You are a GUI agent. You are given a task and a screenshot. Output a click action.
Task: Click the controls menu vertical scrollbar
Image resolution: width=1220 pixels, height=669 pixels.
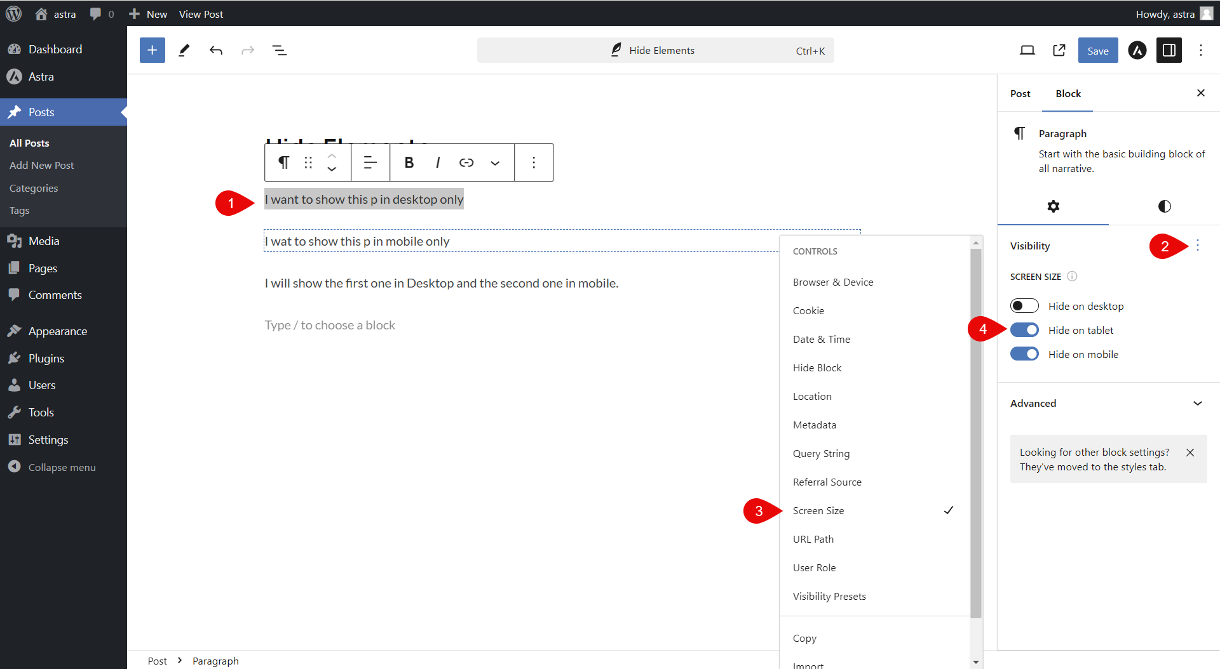[976, 432]
